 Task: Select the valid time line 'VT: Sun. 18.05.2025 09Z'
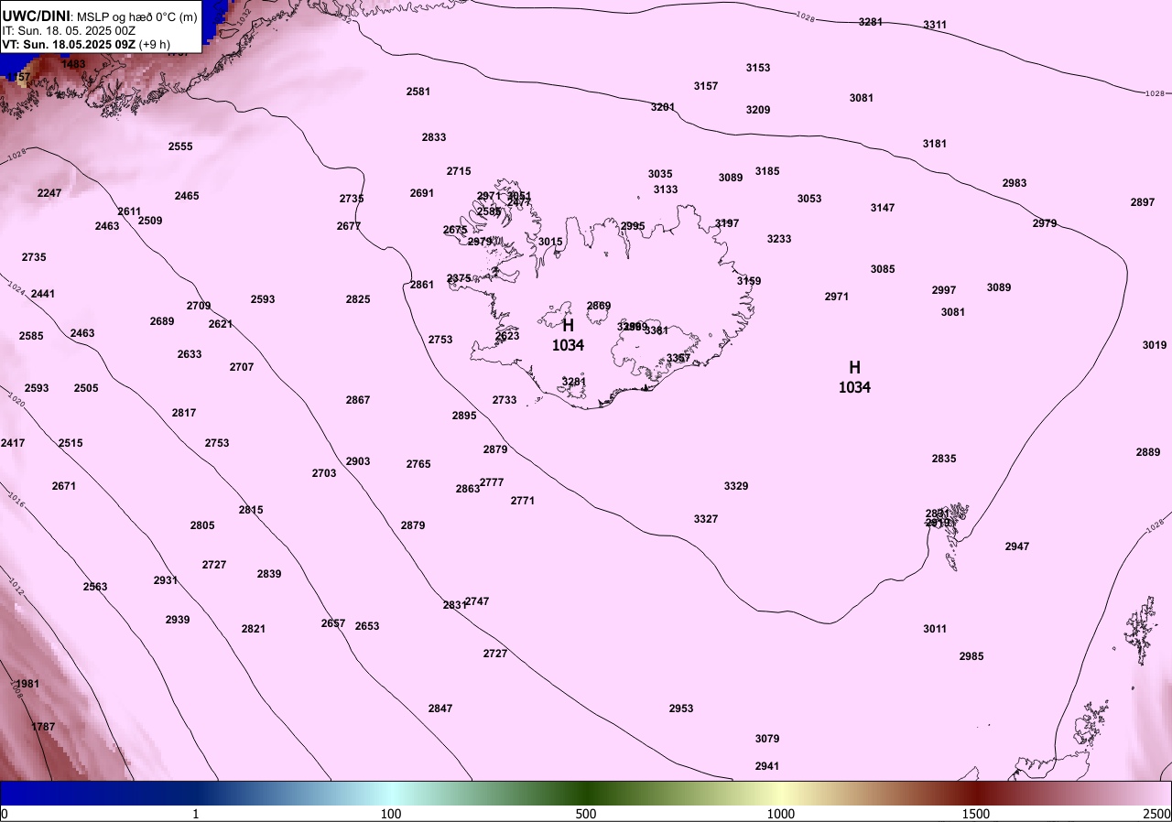[70, 44]
